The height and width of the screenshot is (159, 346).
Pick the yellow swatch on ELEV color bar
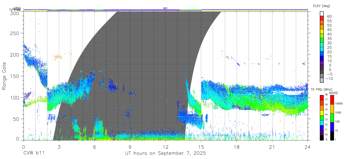coord(322,31)
